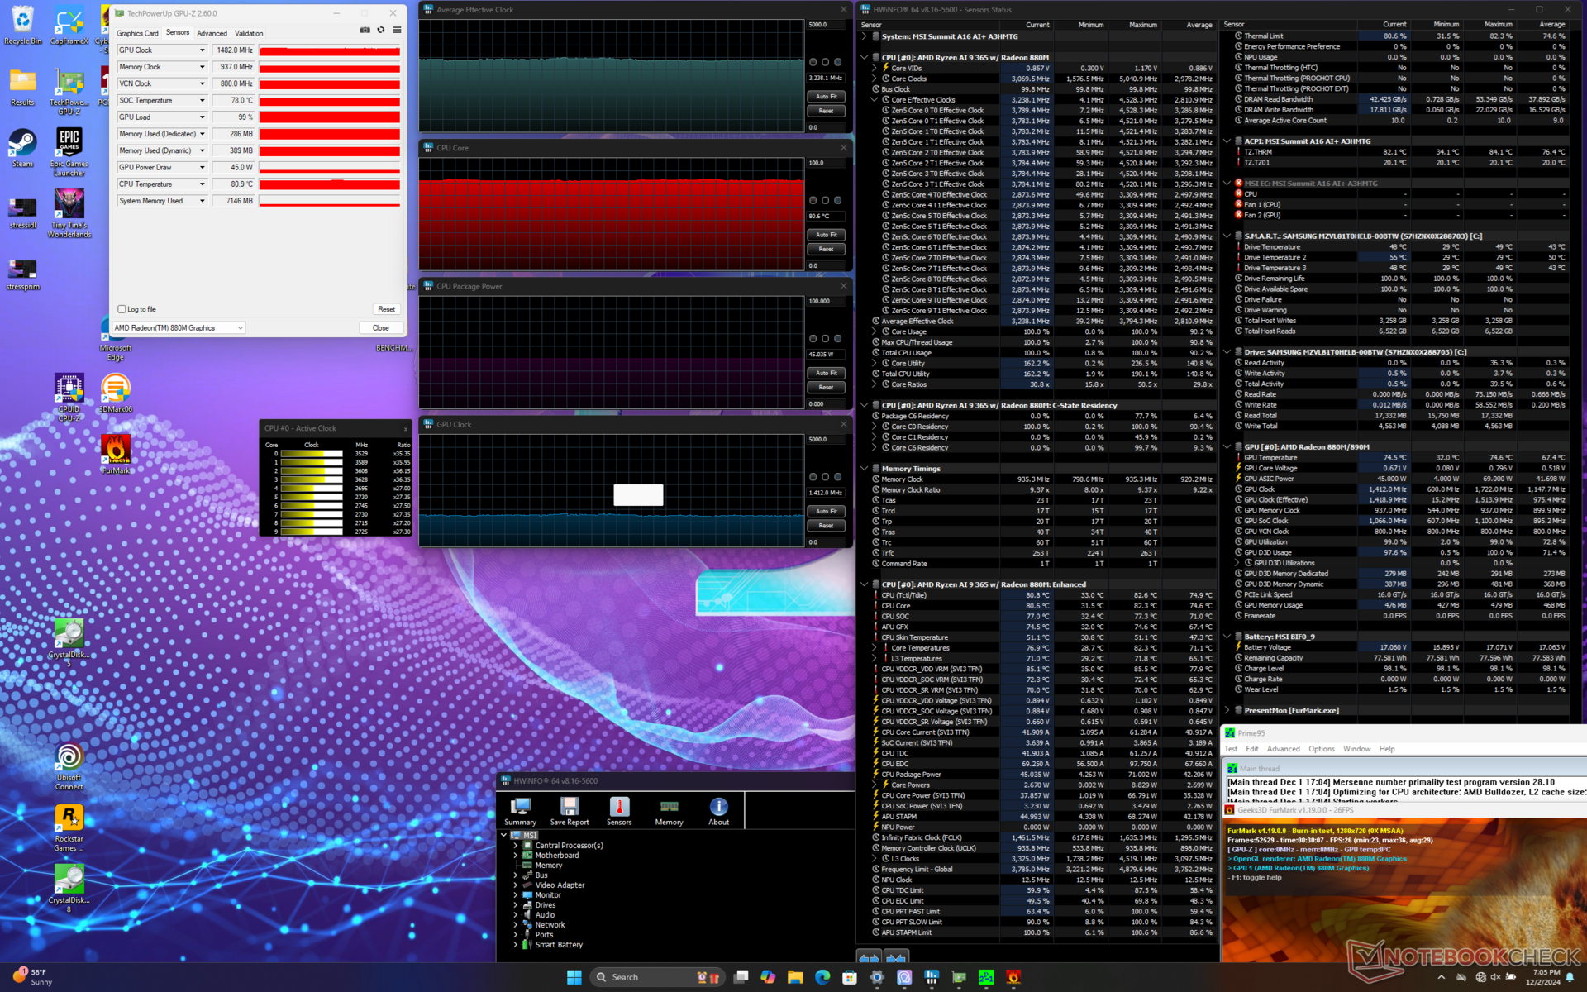Launch FurMark from the desktop
Image resolution: width=1587 pixels, height=992 pixels.
[x=116, y=455]
